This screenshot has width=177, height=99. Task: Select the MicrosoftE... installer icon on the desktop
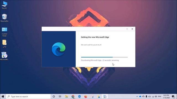tap(4, 56)
